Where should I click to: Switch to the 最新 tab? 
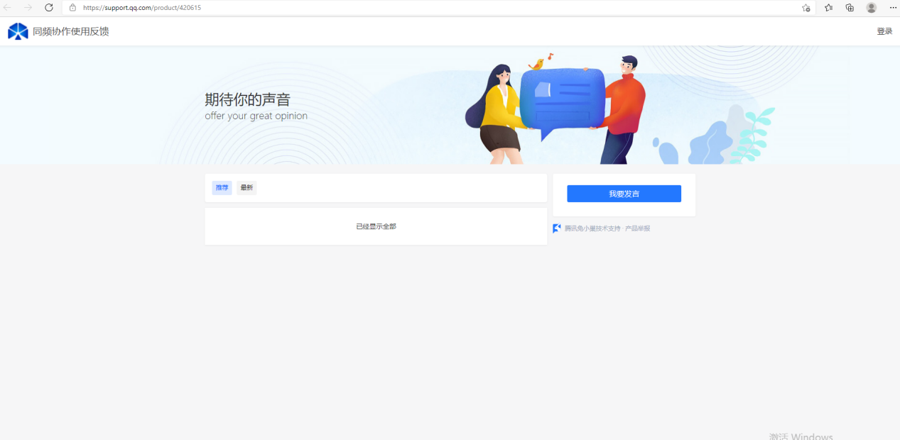coord(246,188)
